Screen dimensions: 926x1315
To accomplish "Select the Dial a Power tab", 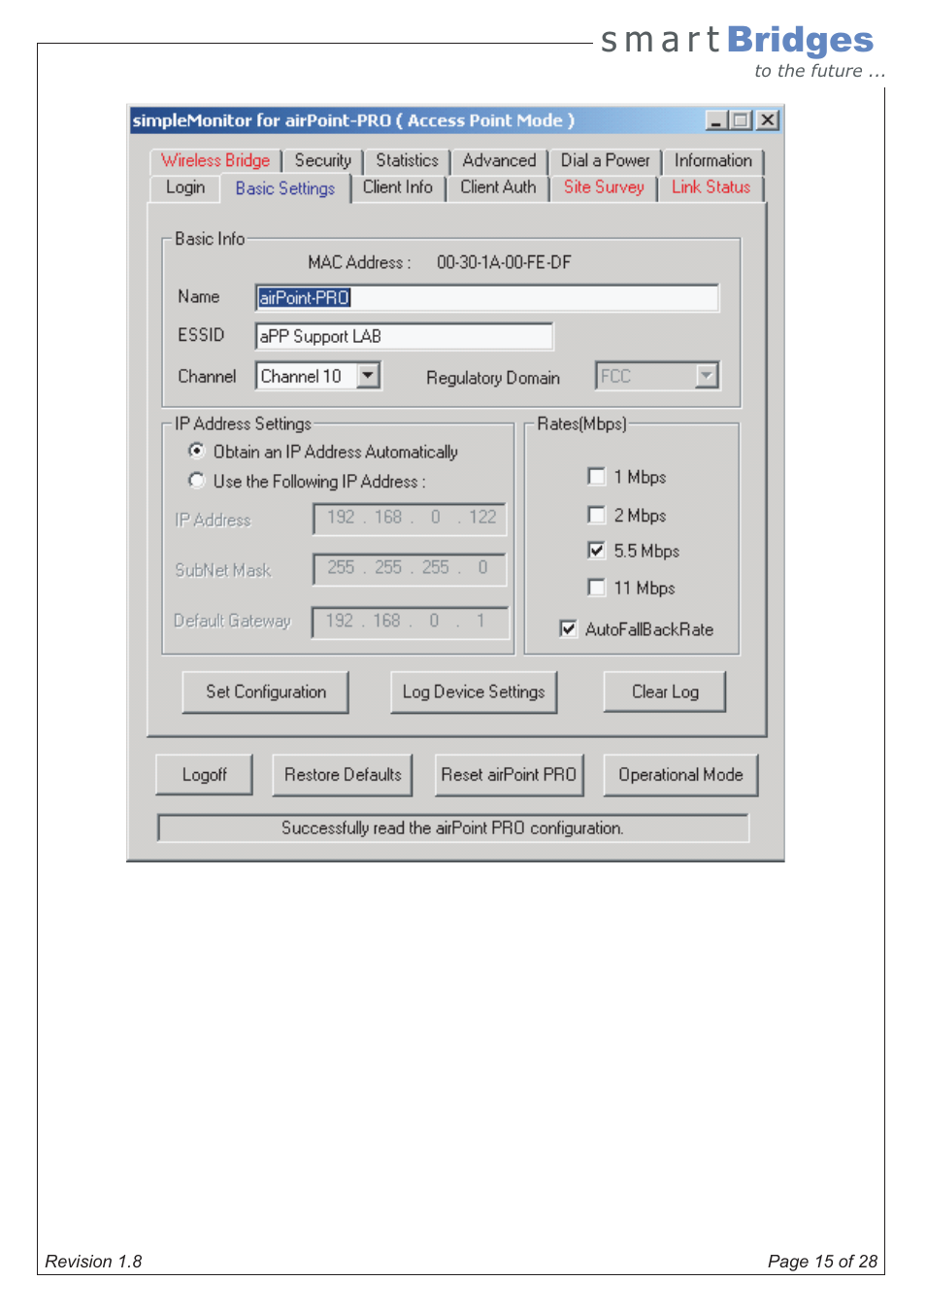I will 605,160.
